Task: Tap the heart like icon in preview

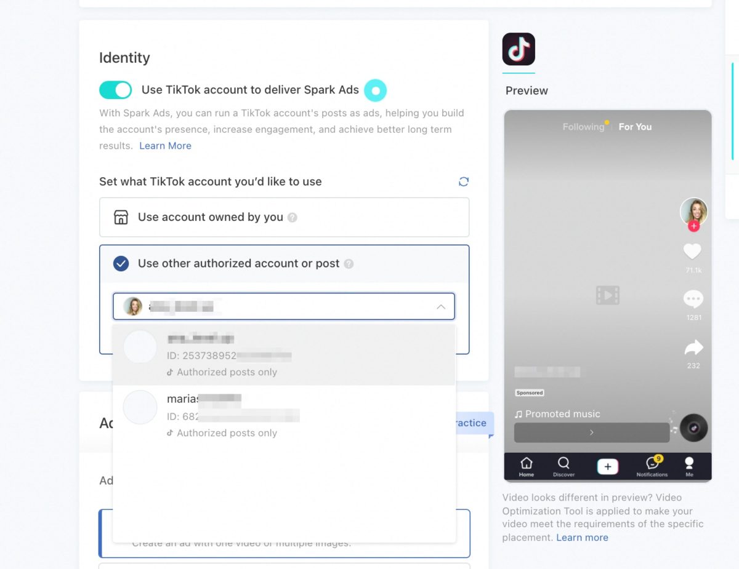Action: (x=693, y=252)
